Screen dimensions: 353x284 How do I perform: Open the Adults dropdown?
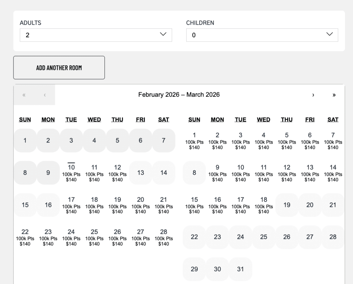pos(96,35)
